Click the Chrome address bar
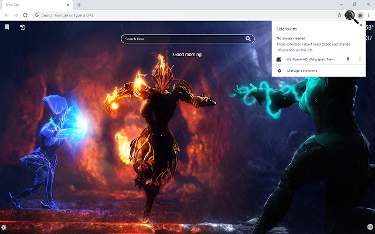Screen dimensions: 375x234 (186, 15)
